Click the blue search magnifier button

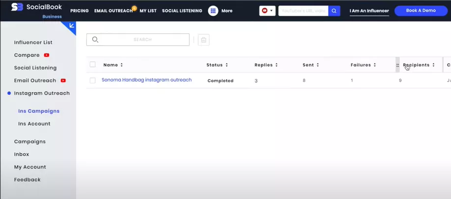tap(334, 11)
